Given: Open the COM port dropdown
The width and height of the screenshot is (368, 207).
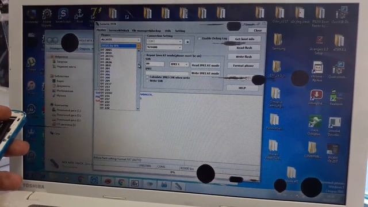Looking at the screenshot, I should (164, 41).
